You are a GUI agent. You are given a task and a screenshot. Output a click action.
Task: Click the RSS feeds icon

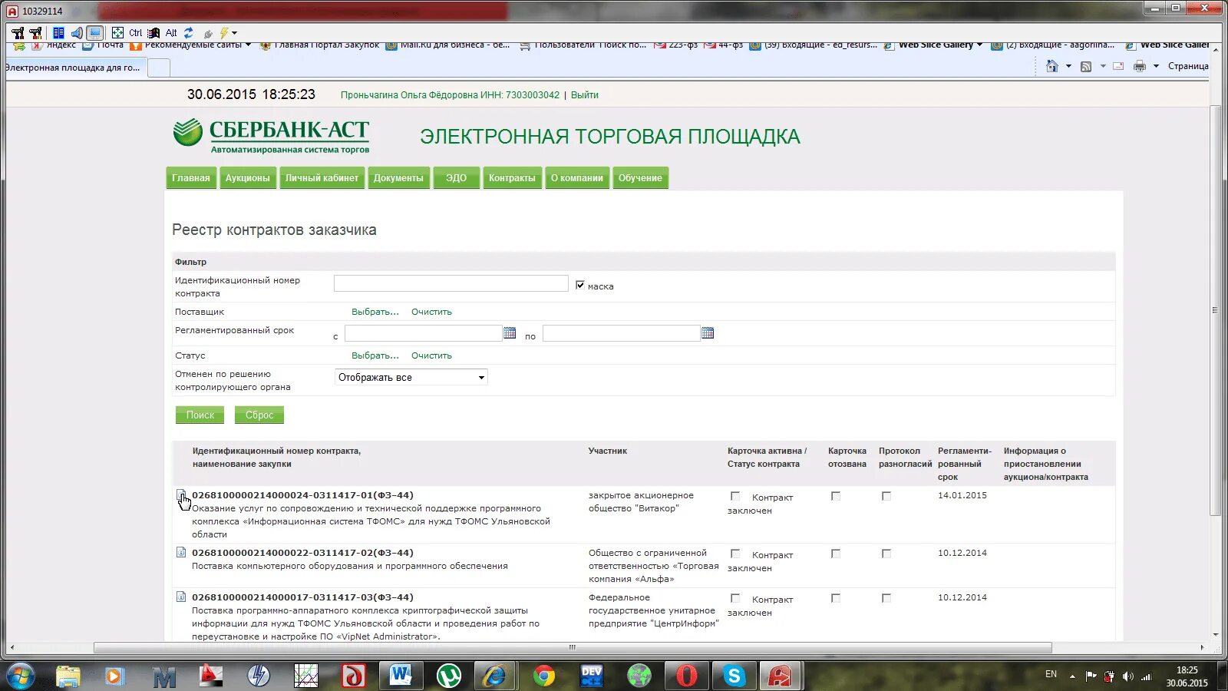click(1086, 67)
